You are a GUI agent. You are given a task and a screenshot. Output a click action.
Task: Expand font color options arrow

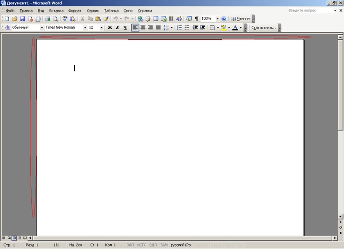(x=241, y=28)
